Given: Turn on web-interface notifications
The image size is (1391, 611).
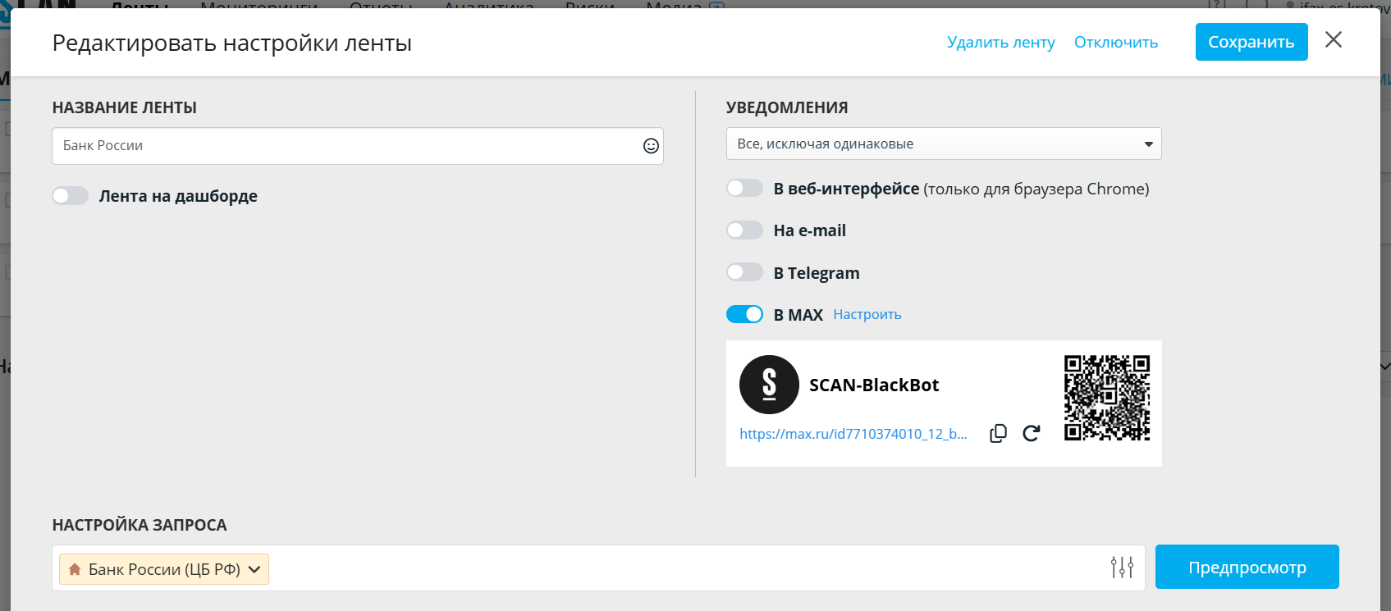Looking at the screenshot, I should pyautogui.click(x=744, y=189).
